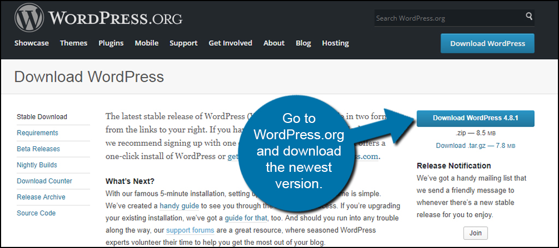Viewport: 559px width, 248px height.
Task: Open the Get Involved page
Action: tap(230, 43)
